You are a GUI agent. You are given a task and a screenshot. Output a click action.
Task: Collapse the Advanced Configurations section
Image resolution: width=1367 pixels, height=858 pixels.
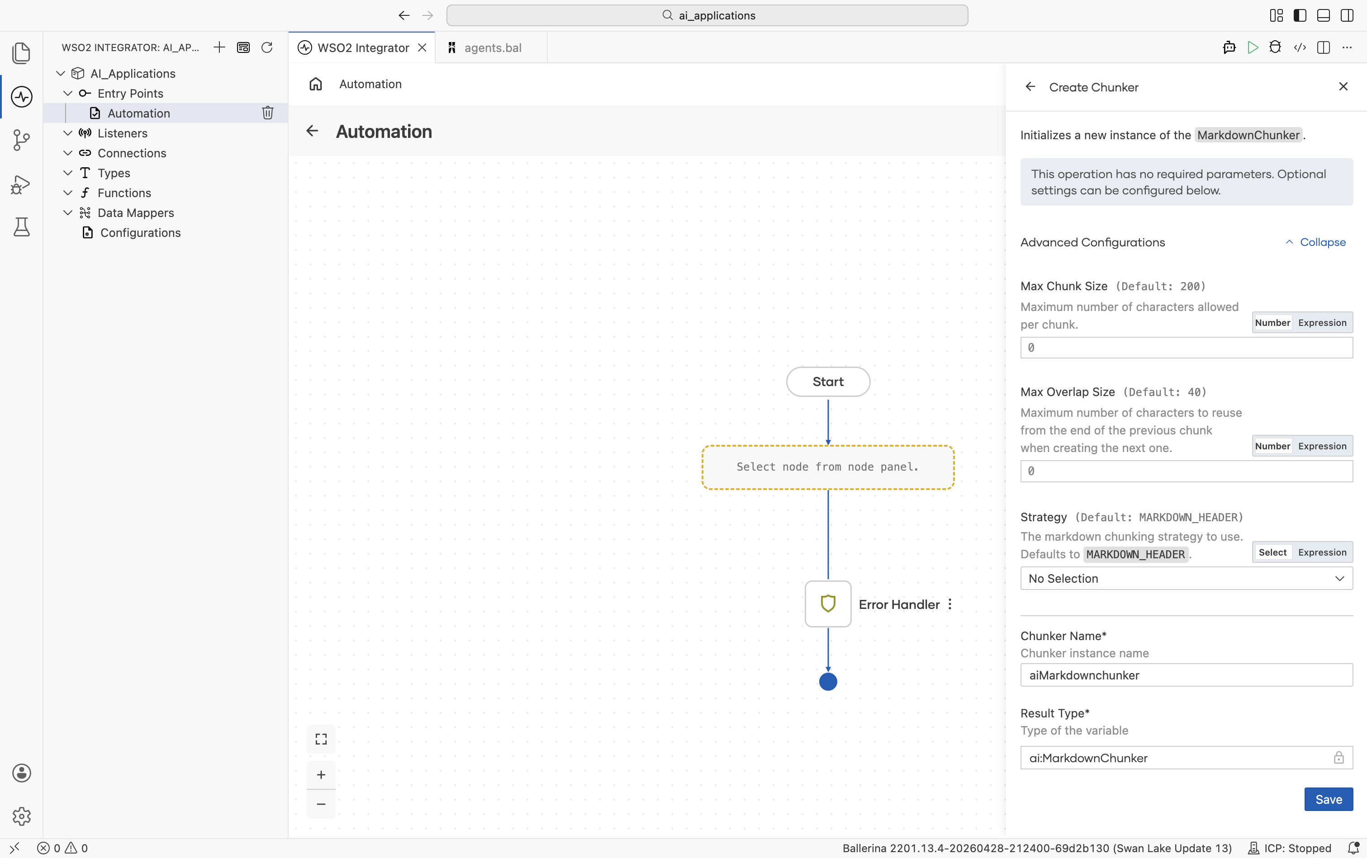pyautogui.click(x=1315, y=242)
